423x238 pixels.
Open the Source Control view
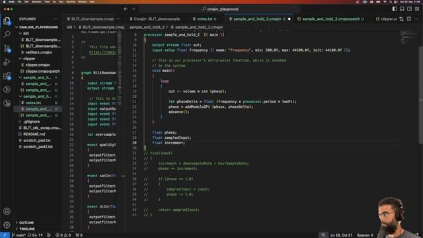pos(7,48)
